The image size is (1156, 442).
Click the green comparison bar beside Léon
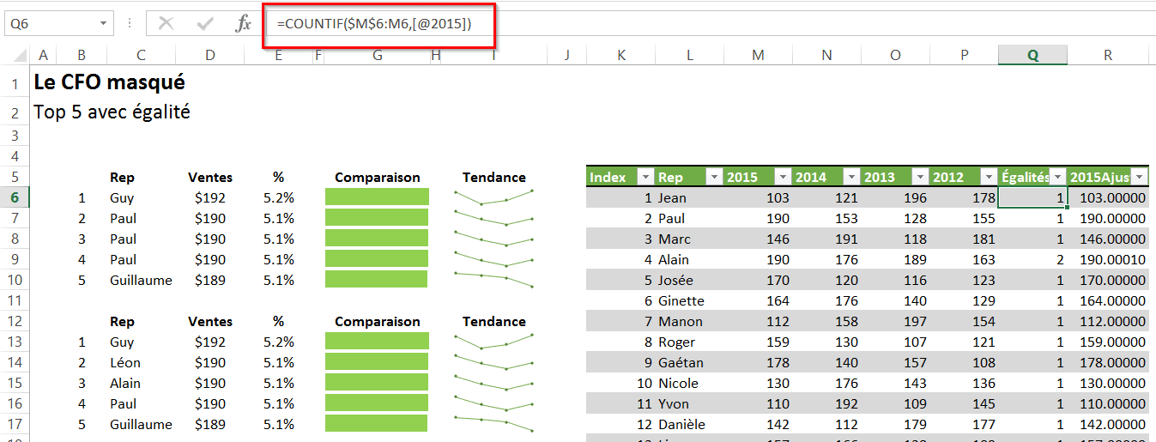click(377, 363)
